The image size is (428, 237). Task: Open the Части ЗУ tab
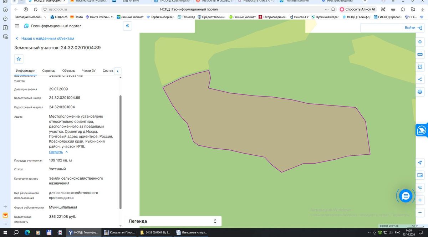click(x=89, y=71)
